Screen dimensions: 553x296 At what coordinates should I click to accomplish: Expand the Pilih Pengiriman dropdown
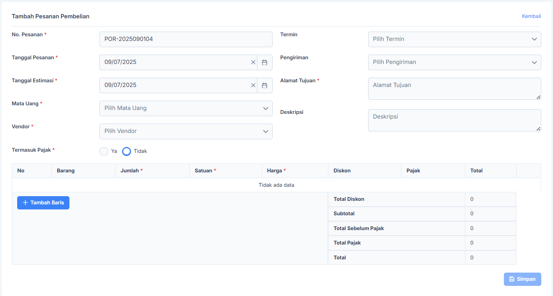(x=454, y=62)
